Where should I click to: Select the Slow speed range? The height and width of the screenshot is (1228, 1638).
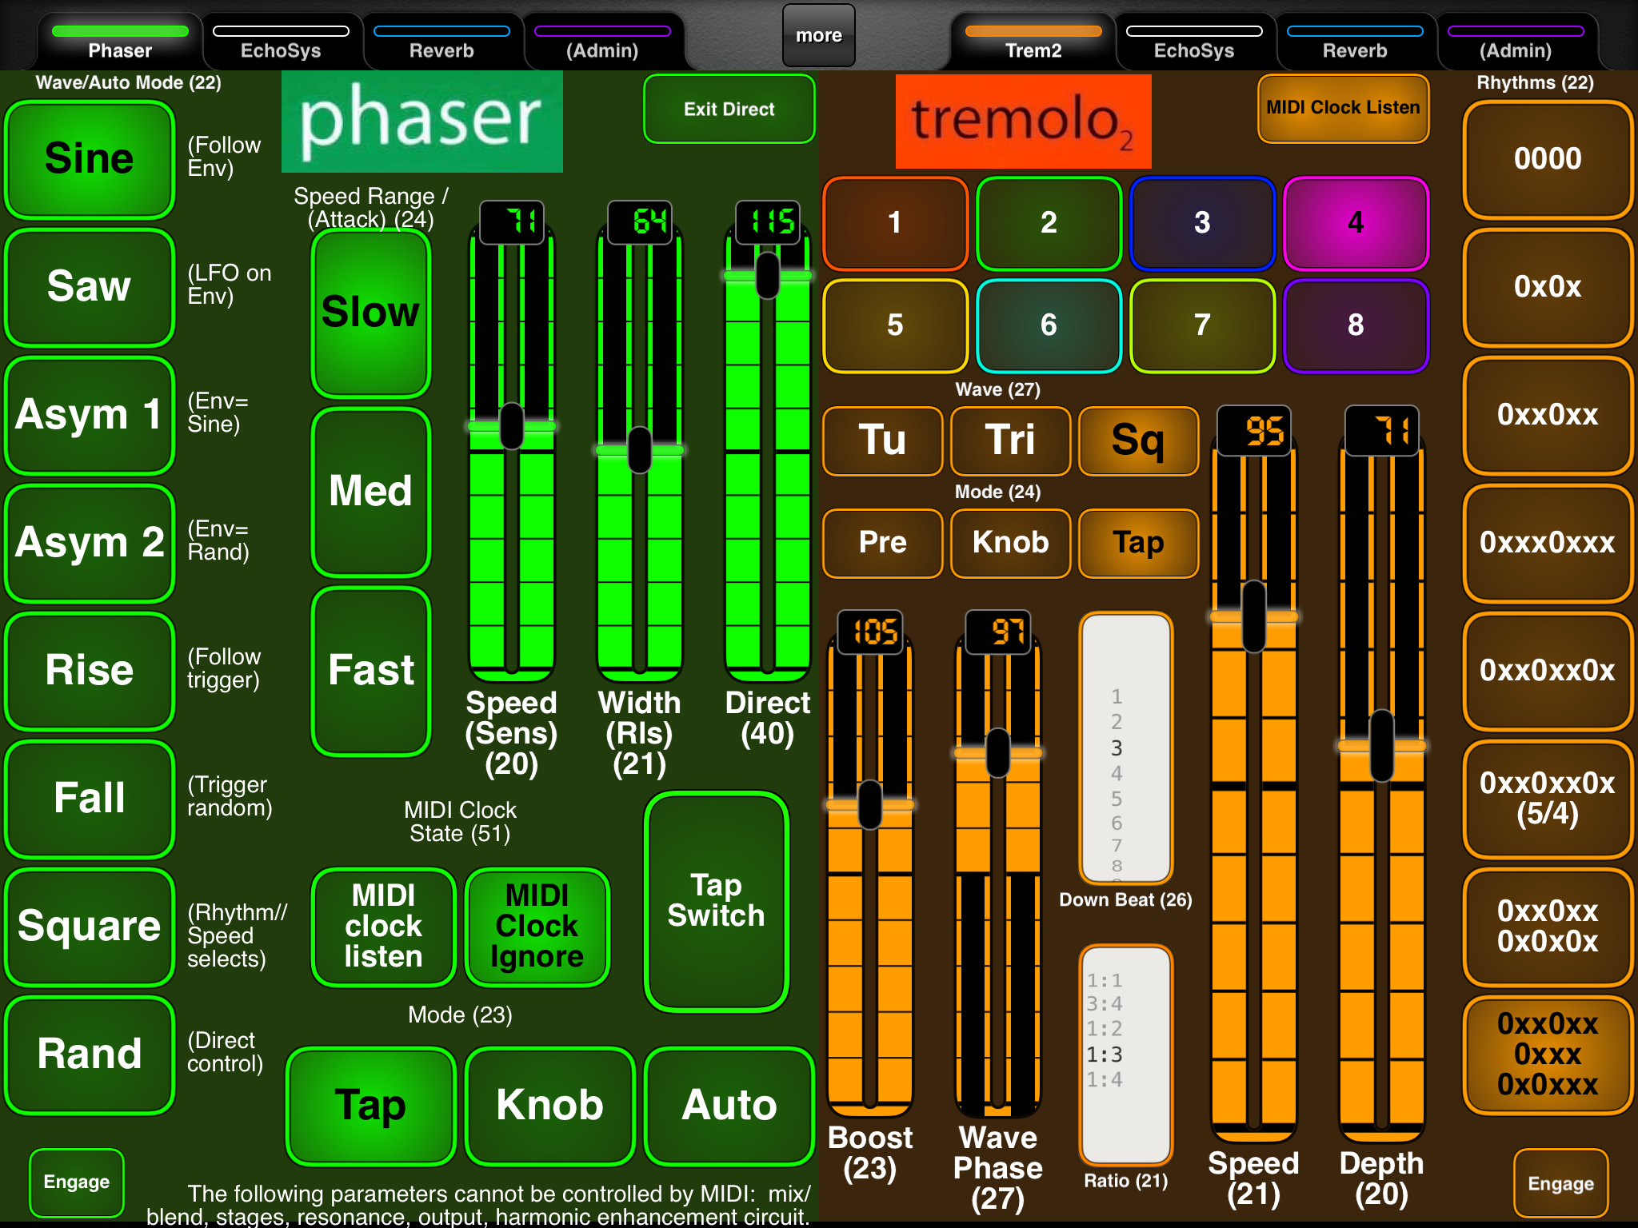click(x=370, y=312)
